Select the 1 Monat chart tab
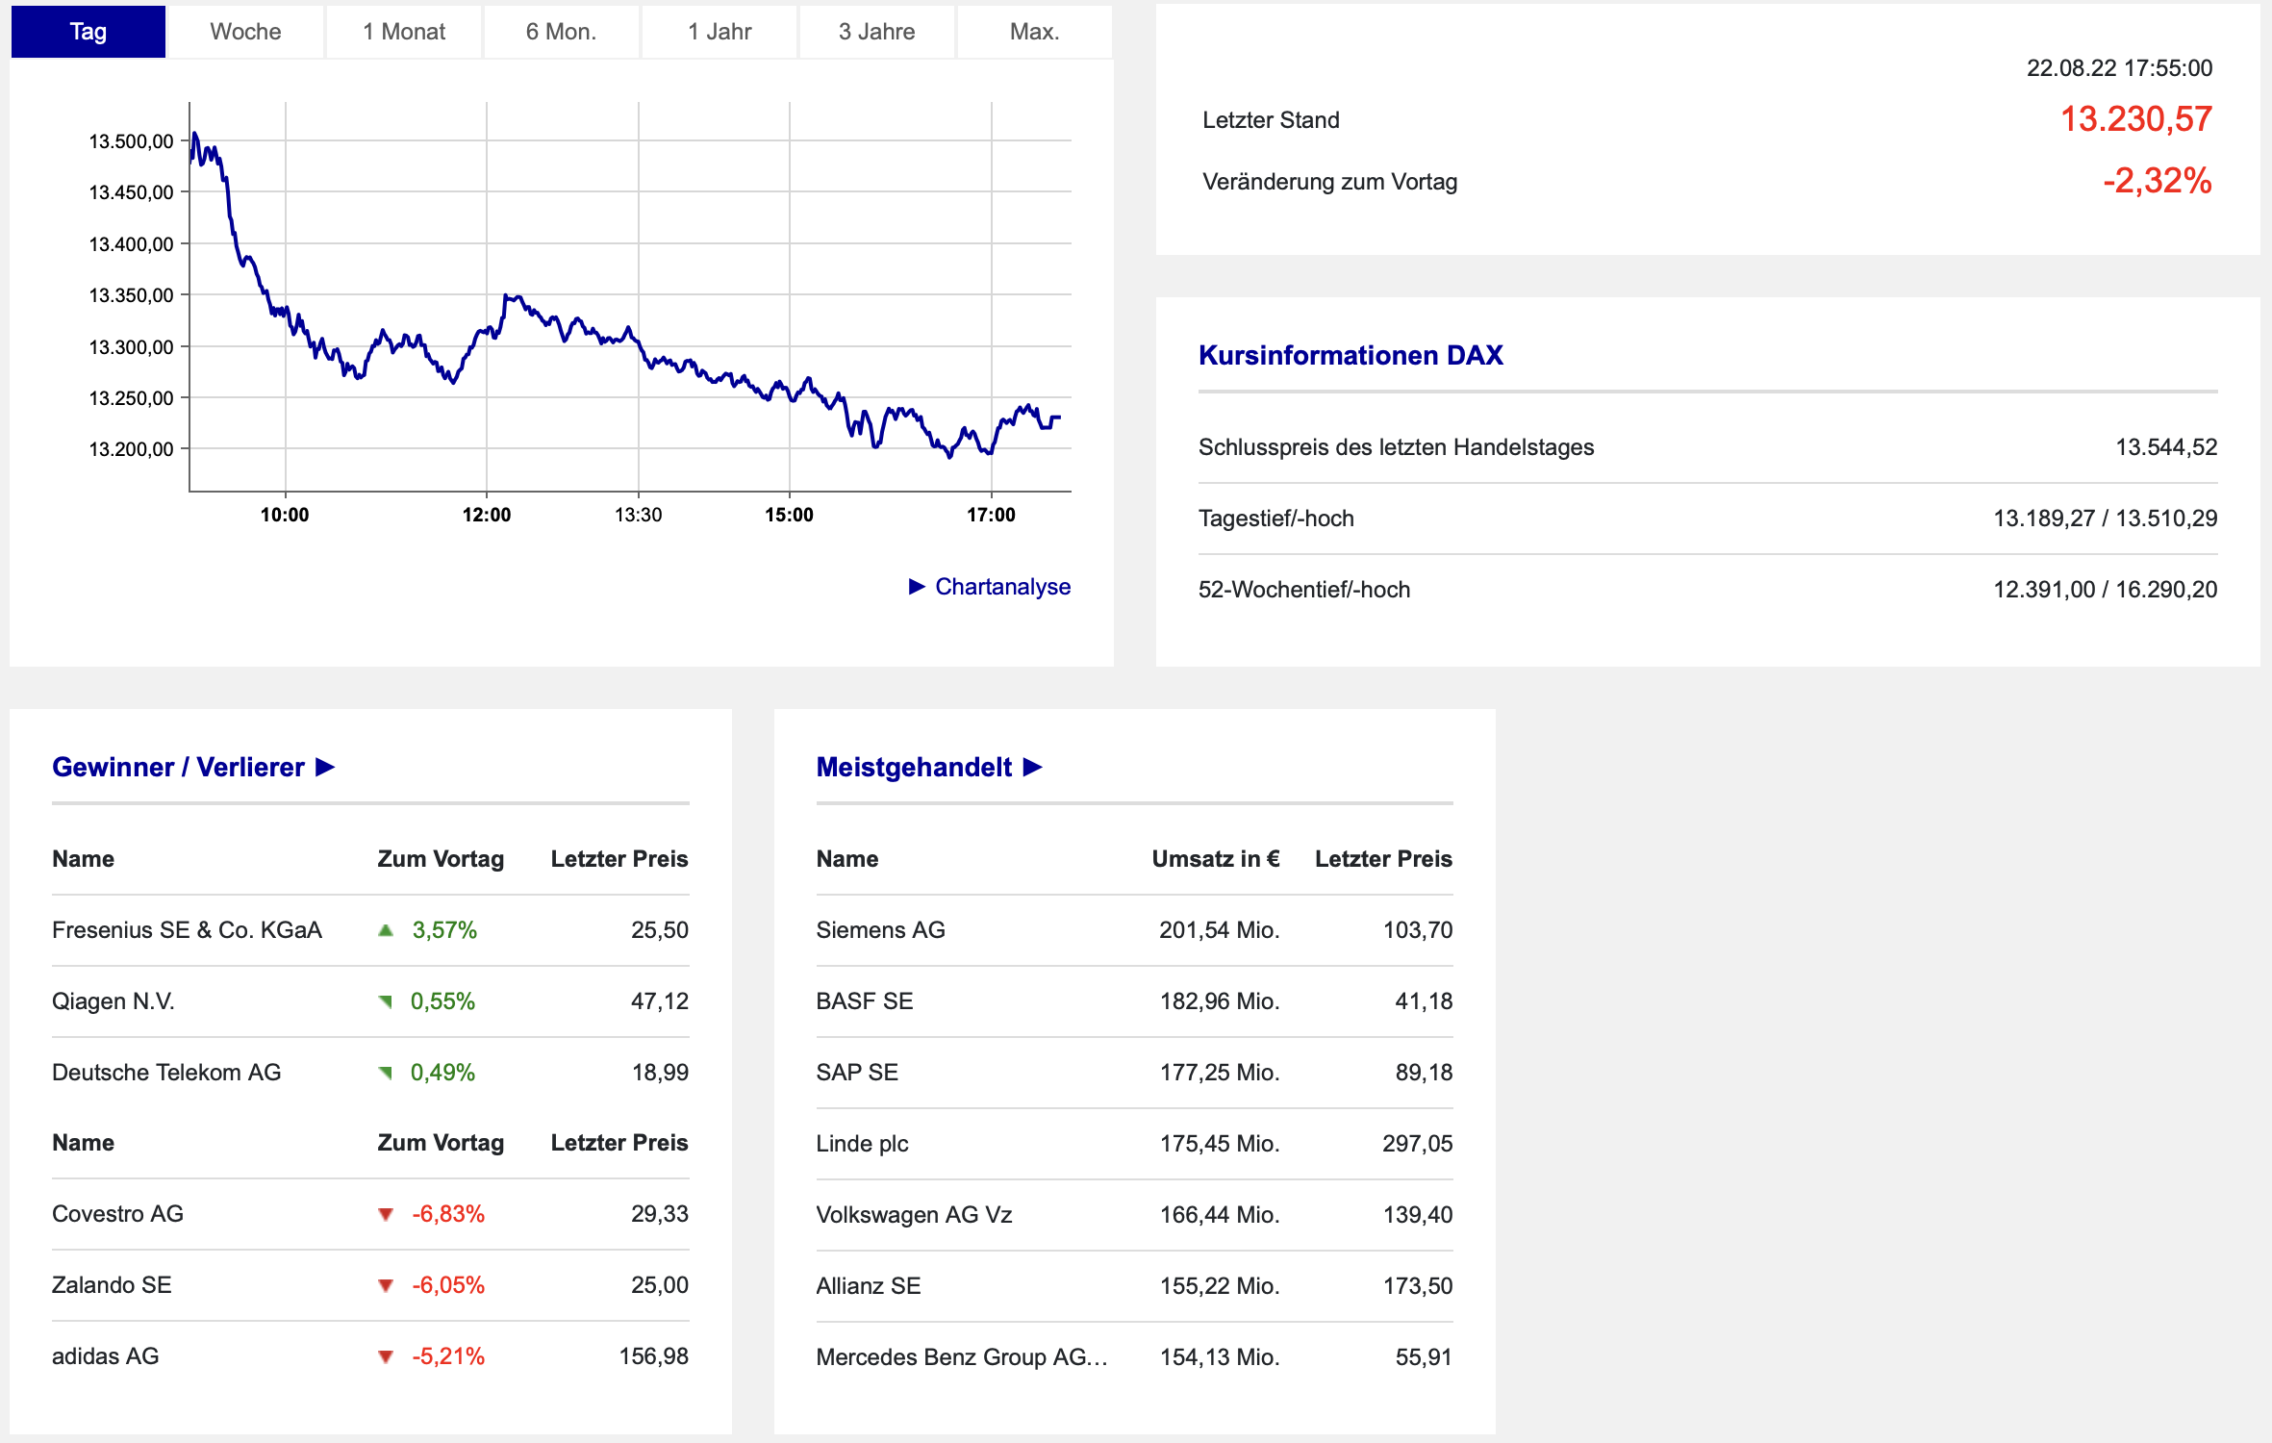Viewport: 2272px width, 1443px height. tap(404, 32)
